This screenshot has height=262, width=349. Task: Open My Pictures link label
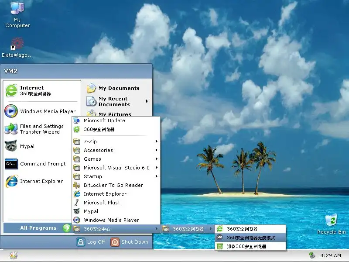pyautogui.click(x=115, y=114)
